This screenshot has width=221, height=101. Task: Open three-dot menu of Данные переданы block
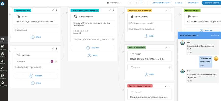point(170,47)
